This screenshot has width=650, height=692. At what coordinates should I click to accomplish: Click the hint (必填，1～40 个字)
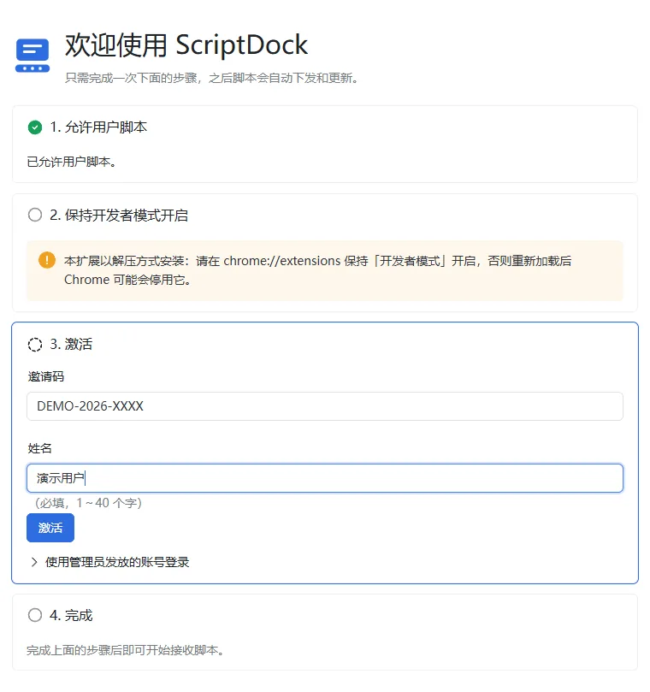pos(88,503)
